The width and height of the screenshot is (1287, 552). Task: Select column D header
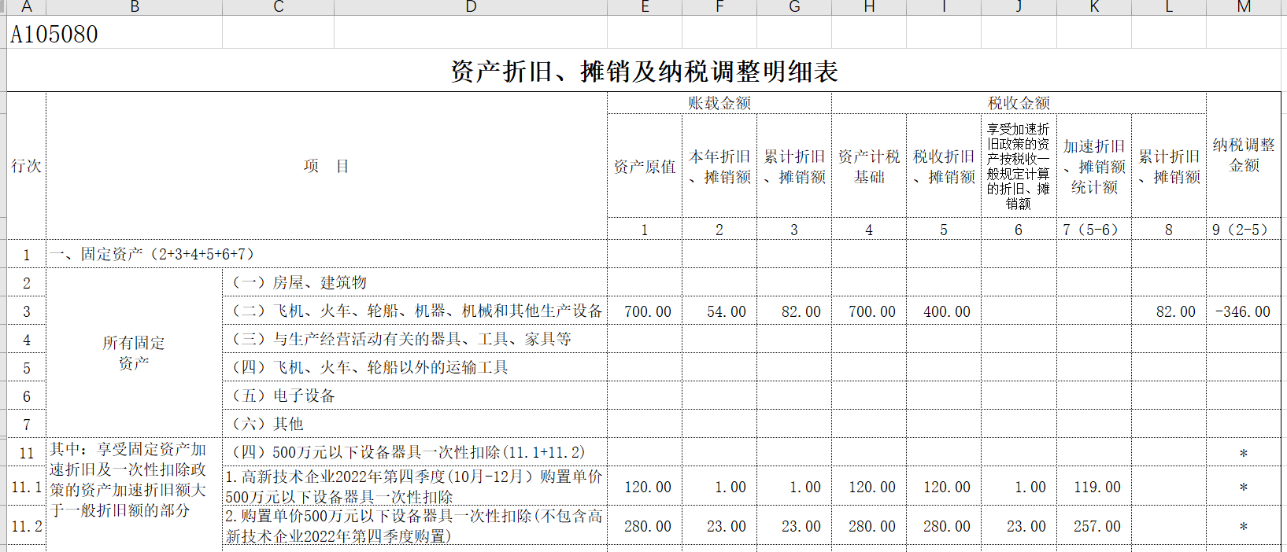[x=471, y=7]
